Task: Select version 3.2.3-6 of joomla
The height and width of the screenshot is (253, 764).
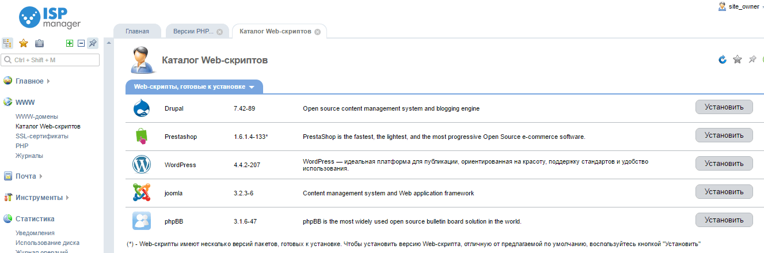Action: (244, 193)
